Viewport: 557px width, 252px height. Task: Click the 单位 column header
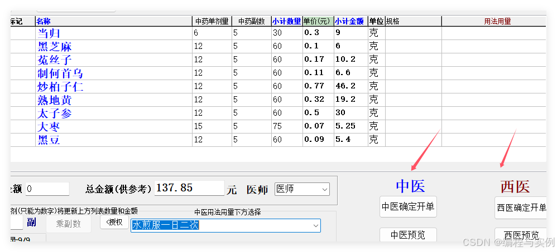(377, 21)
